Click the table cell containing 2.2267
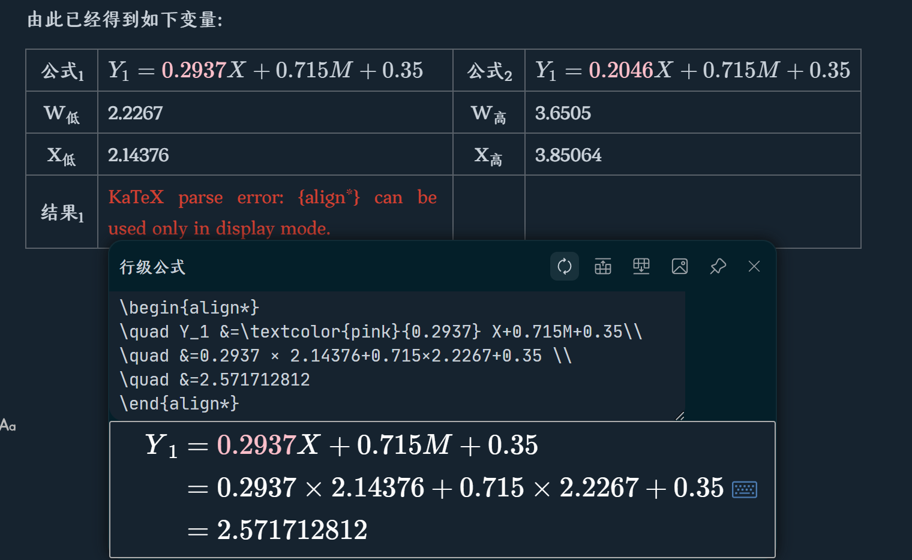Image resolution: width=912 pixels, height=560 pixels. point(275,113)
